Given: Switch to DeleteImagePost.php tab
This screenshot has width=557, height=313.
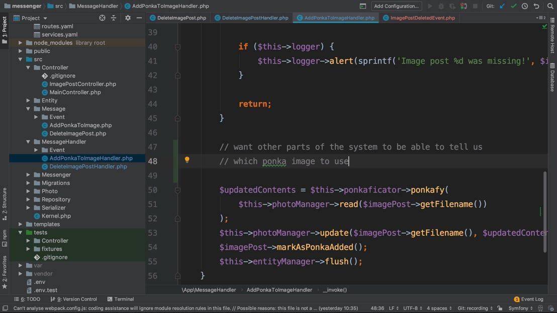Looking at the screenshot, I should tap(178, 18).
